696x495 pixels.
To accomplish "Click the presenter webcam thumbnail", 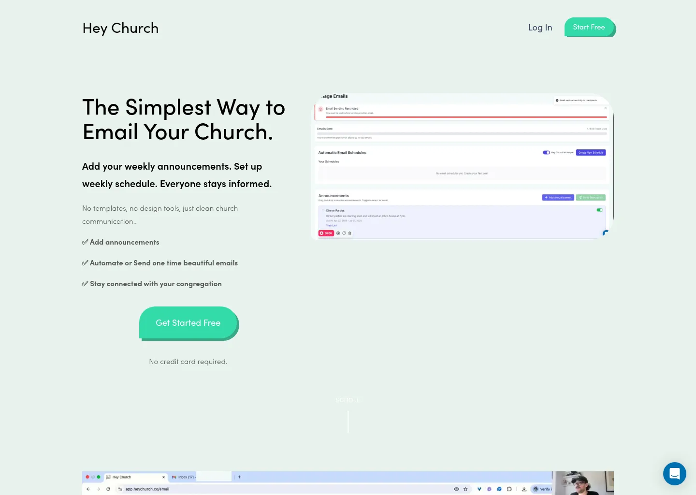I will pos(583,483).
